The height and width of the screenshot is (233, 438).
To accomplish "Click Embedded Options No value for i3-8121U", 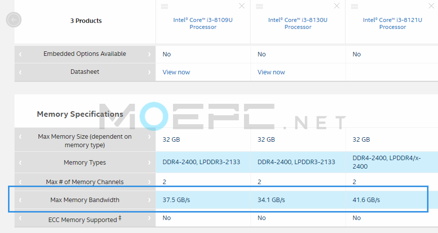I will point(356,54).
